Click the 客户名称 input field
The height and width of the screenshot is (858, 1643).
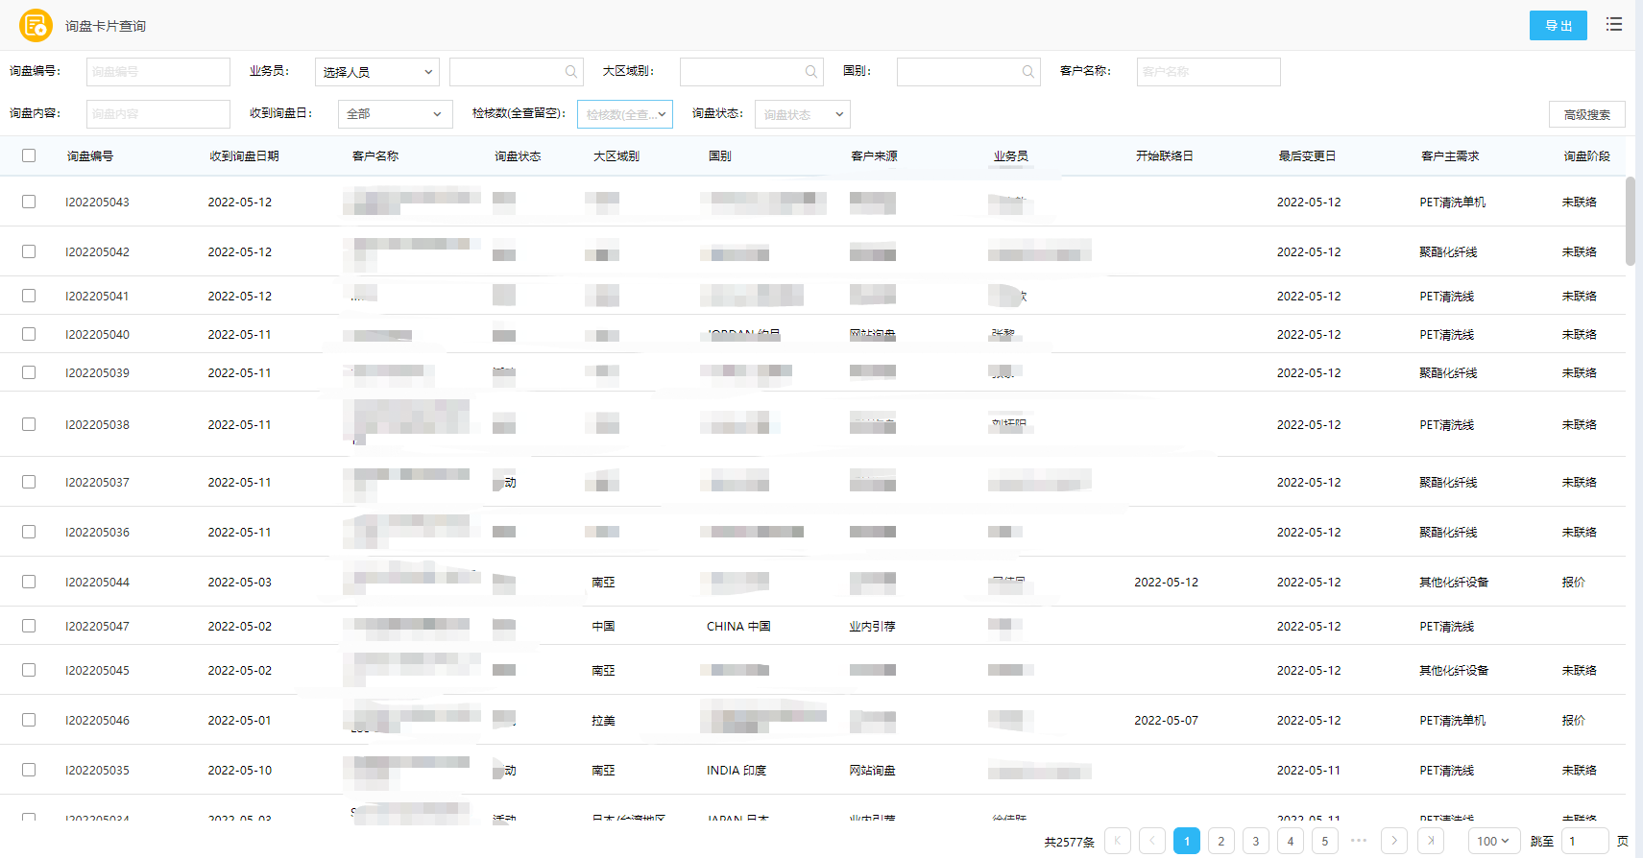click(x=1209, y=72)
